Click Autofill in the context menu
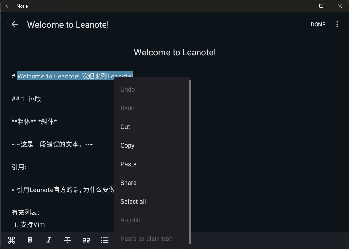Image resolution: width=349 pixels, height=249 pixels. click(152, 220)
